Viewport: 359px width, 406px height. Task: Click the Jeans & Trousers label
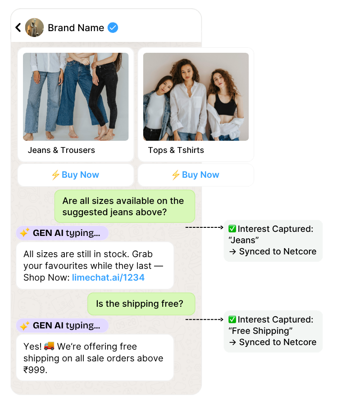point(61,150)
